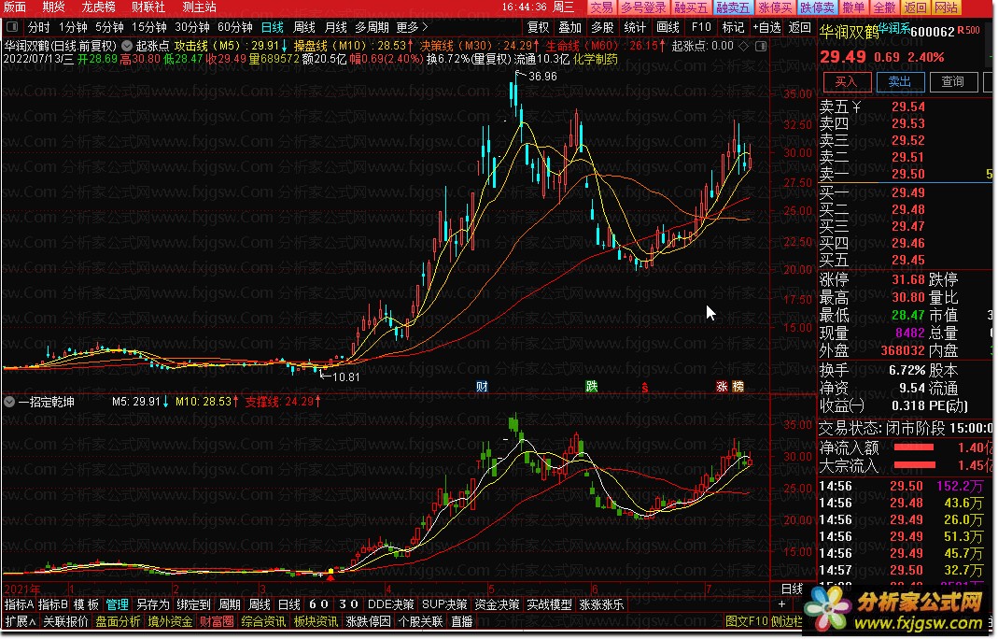Open the 多周期 multi-period view
The width and height of the screenshot is (998, 639).
click(x=372, y=27)
